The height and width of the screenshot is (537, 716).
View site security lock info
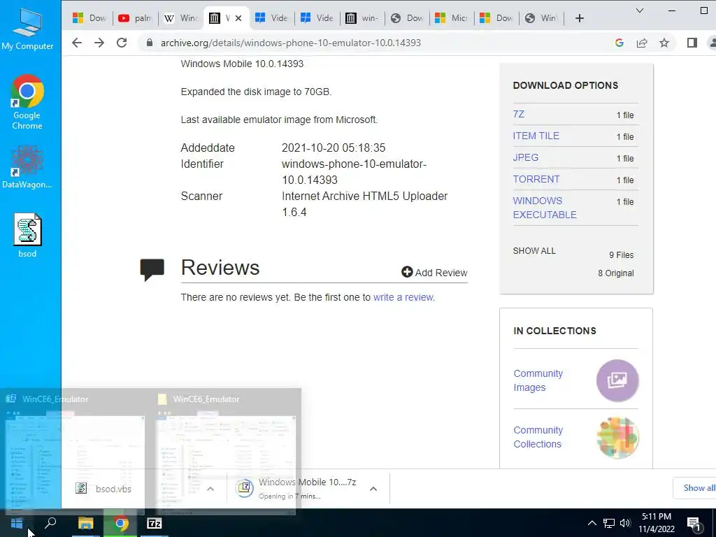coord(149,43)
